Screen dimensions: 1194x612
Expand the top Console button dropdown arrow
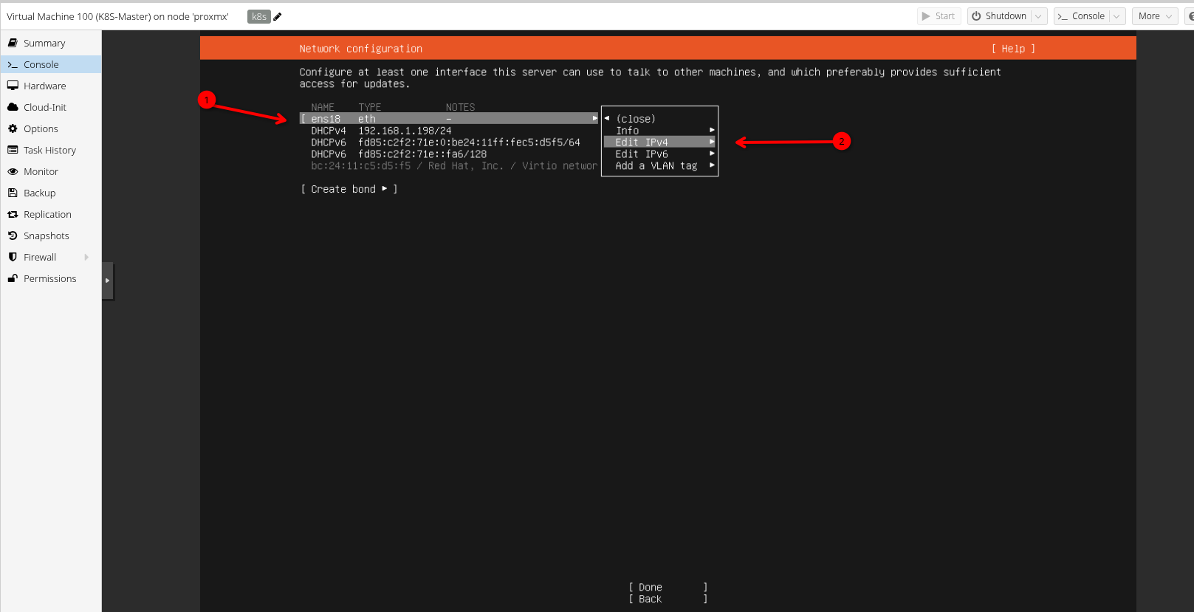click(1116, 16)
